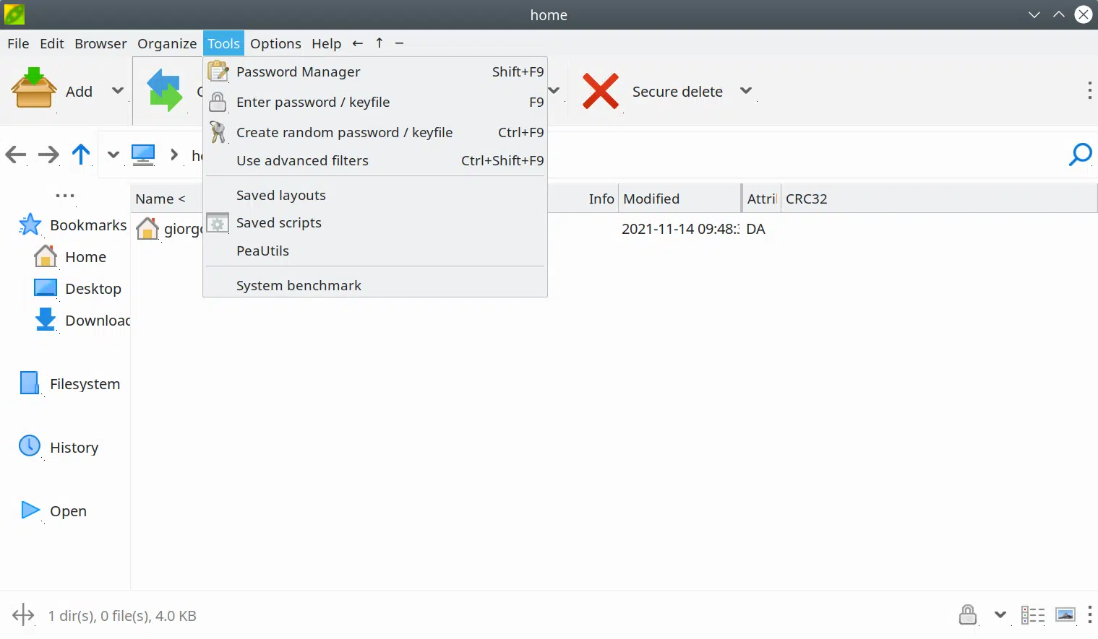The image size is (1098, 639).
Task: Click the computer icon in address bar
Action: click(143, 155)
